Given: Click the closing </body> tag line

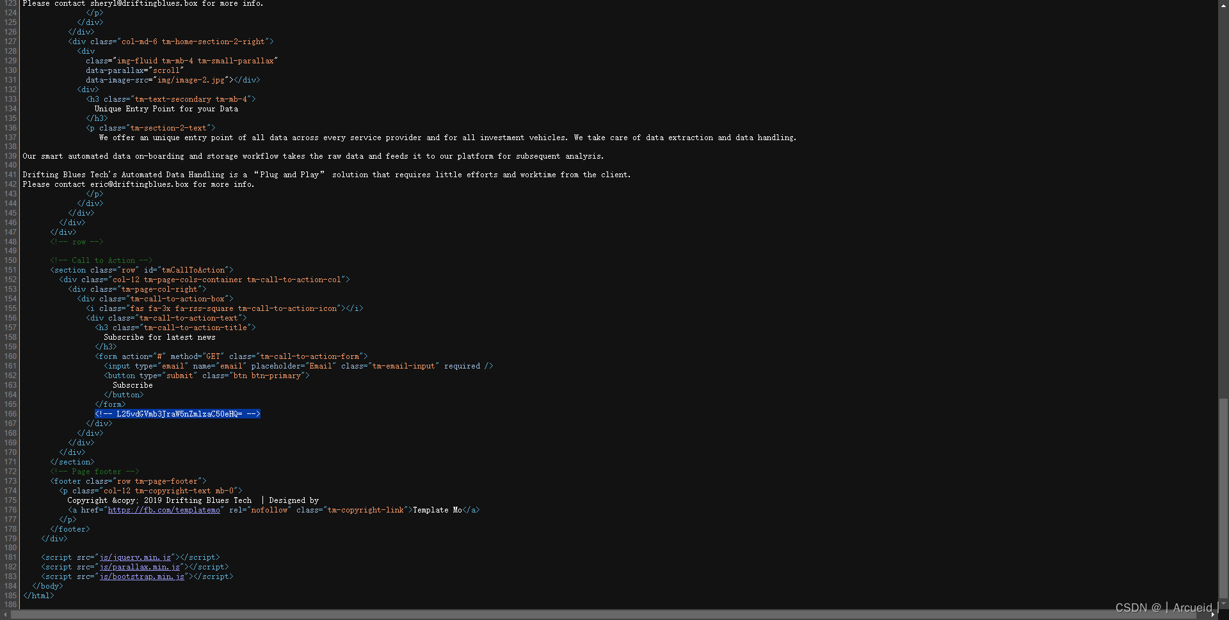Looking at the screenshot, I should click(x=47, y=586).
